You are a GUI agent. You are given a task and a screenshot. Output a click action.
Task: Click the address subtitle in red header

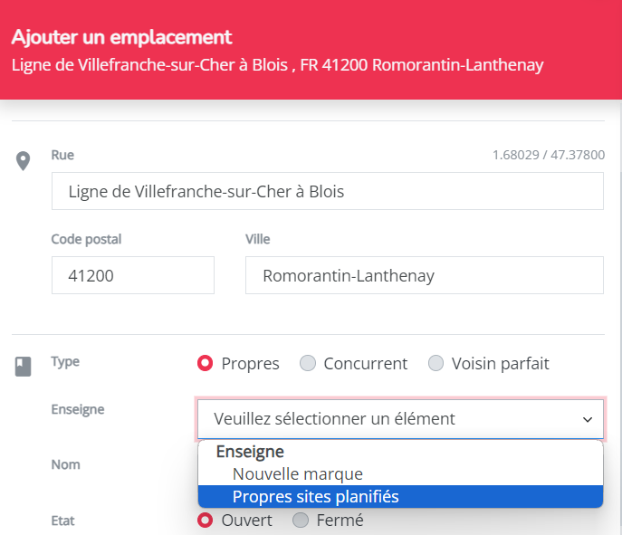point(277,65)
